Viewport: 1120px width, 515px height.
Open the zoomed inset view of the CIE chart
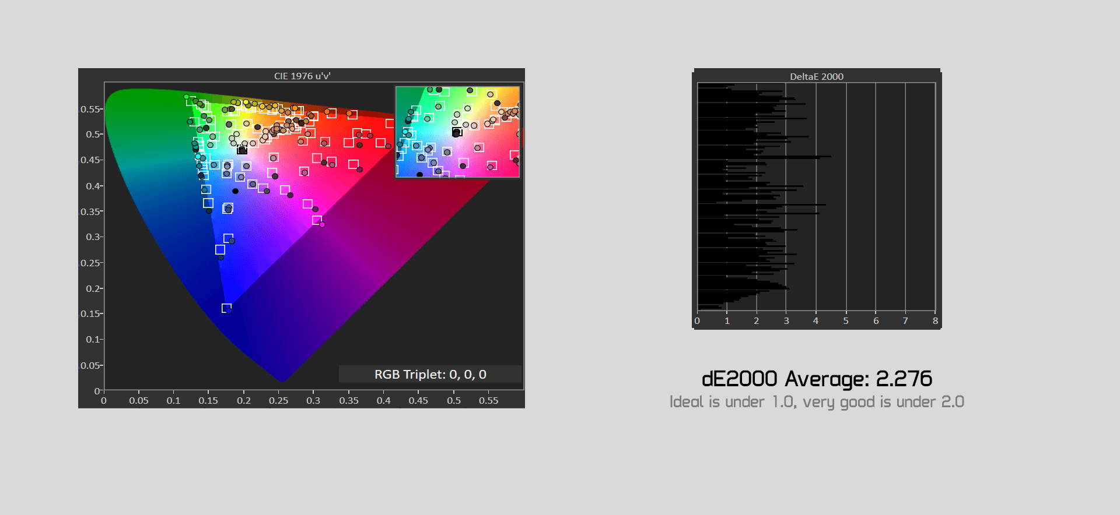pyautogui.click(x=457, y=132)
